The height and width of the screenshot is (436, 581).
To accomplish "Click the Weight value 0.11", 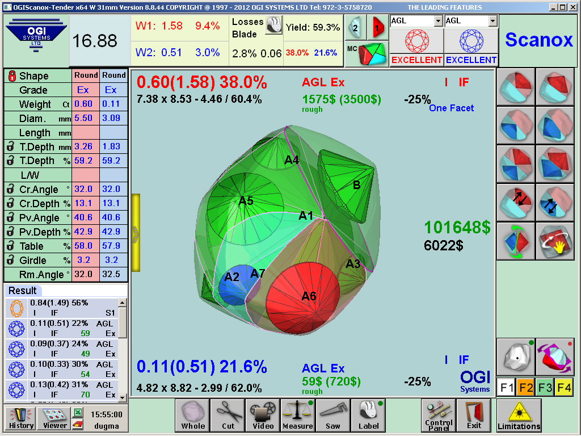I will (113, 104).
